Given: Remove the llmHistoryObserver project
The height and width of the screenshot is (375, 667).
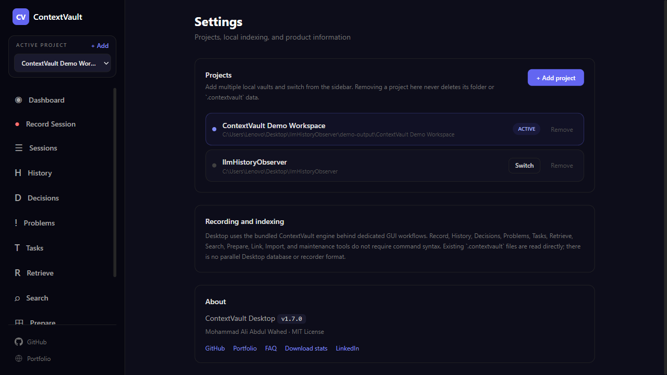Looking at the screenshot, I should [x=562, y=166].
